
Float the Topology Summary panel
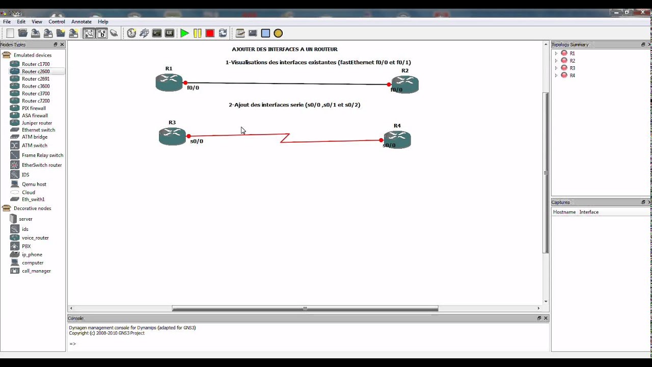643,45
